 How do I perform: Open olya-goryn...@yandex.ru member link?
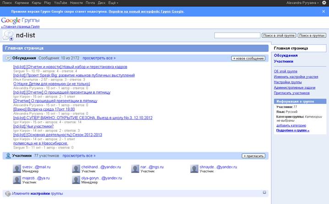pyautogui.click(x=102, y=178)
